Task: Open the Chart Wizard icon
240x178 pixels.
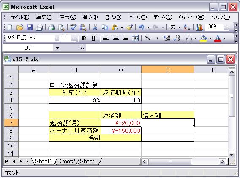Action: click(x=199, y=27)
